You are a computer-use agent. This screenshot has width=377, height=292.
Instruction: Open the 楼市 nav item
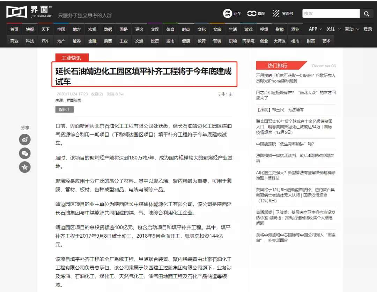pos(295,41)
